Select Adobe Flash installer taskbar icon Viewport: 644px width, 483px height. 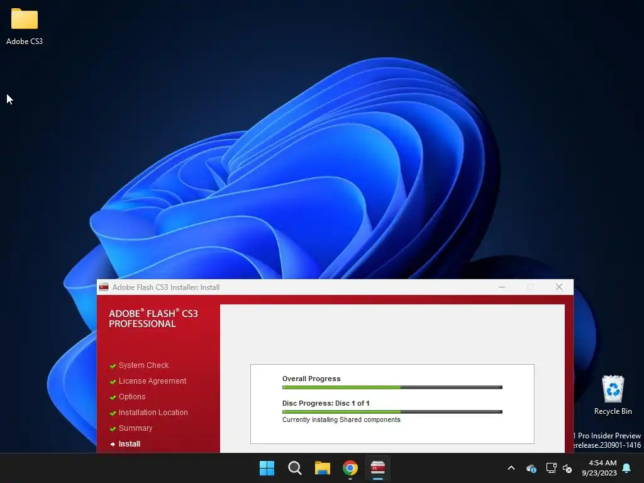pyautogui.click(x=378, y=468)
